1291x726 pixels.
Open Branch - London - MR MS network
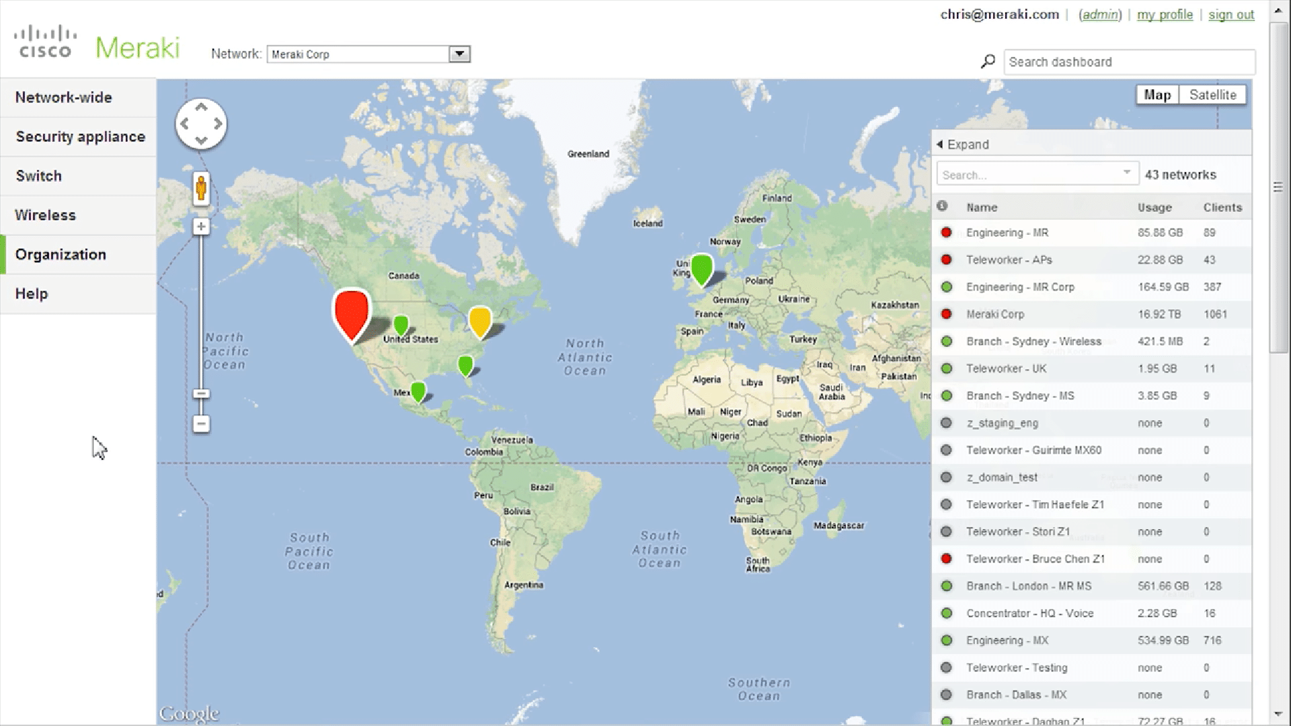[1029, 586]
